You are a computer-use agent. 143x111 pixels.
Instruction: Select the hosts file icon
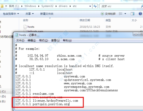point(25,27)
